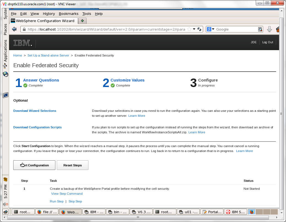Open the Answer Questions step
The image size is (286, 222).
point(41,80)
